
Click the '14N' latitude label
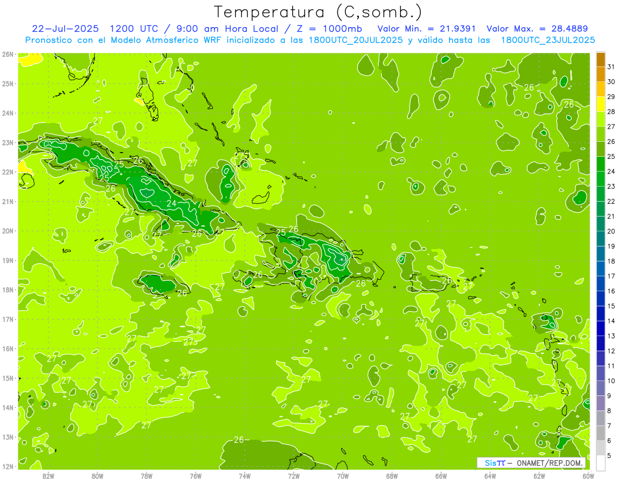pos(7,407)
